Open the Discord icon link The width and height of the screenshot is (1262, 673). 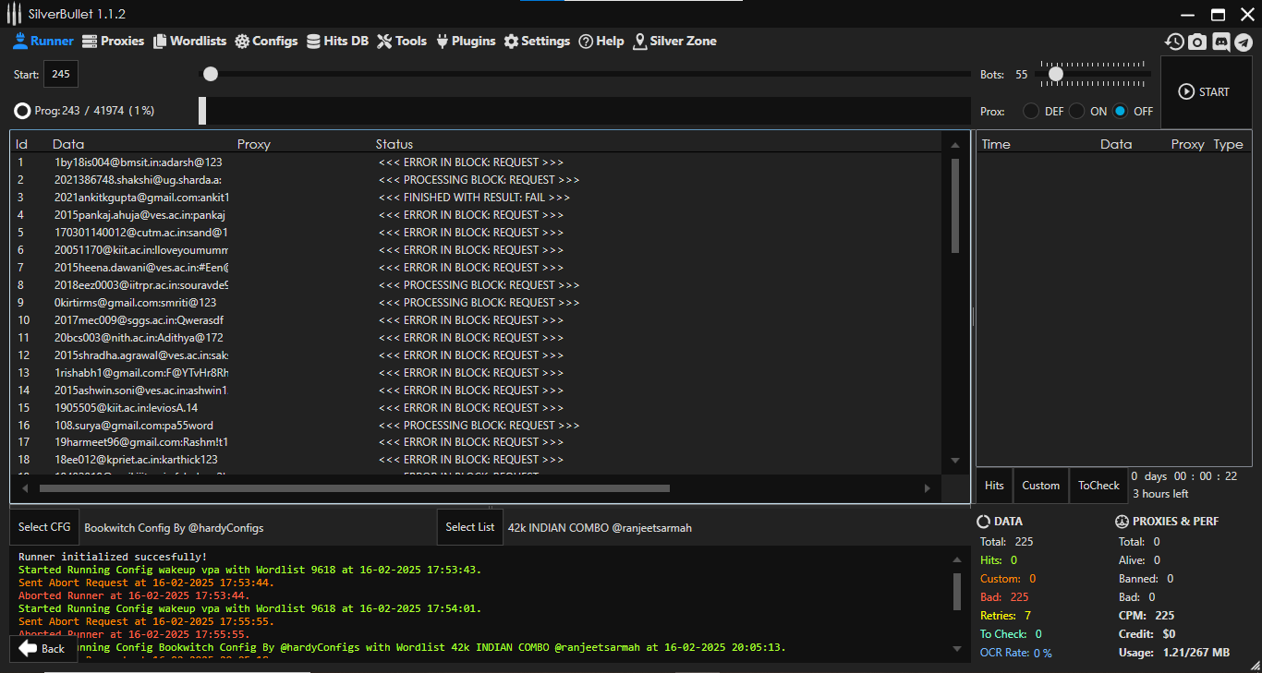point(1220,42)
